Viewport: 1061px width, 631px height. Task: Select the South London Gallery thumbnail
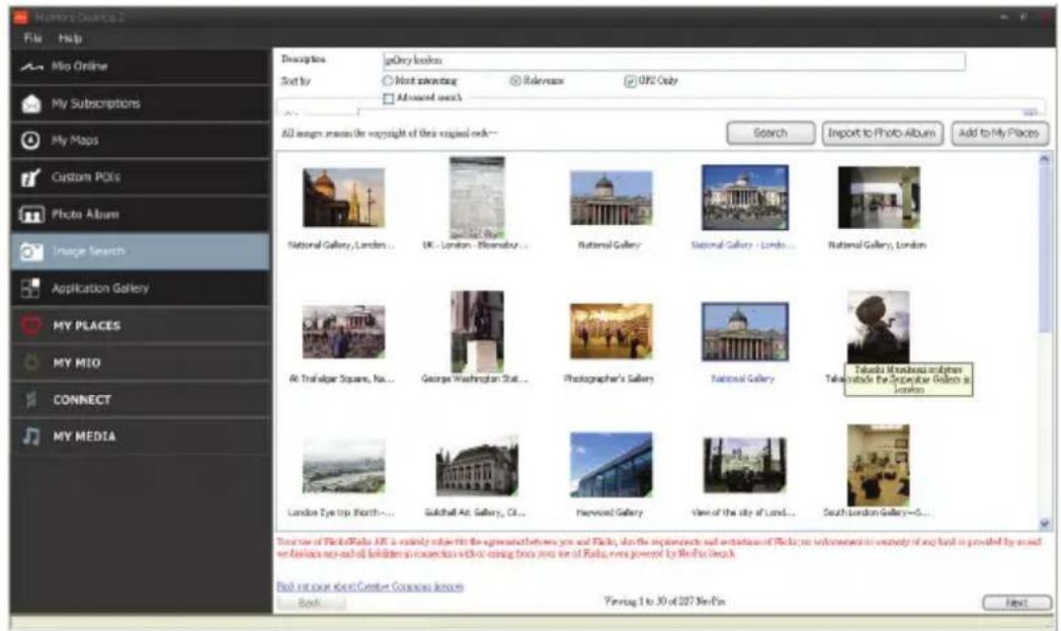(x=878, y=465)
